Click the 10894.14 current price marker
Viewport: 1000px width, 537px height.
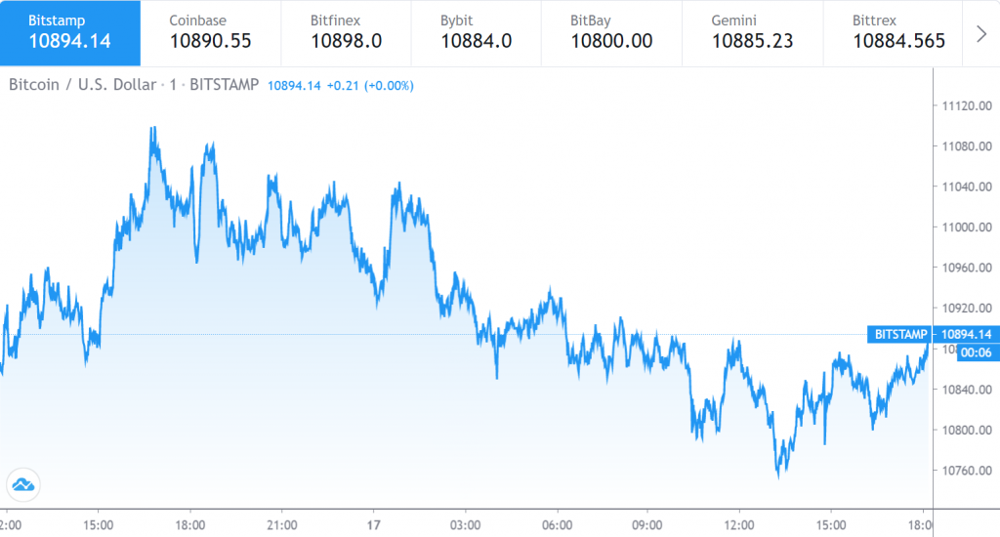coord(963,334)
